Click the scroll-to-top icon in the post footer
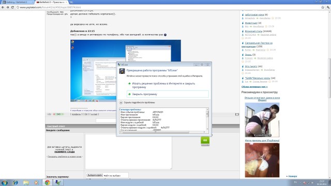This screenshot has width=331, height=186. pos(237,114)
